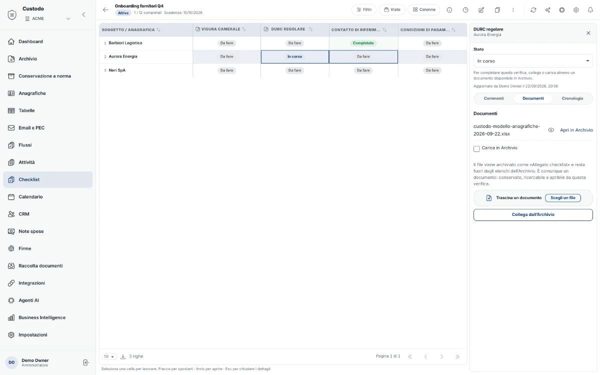Screen dimensions: 600x375
Task: Open the notifications bell
Action: [590, 10]
